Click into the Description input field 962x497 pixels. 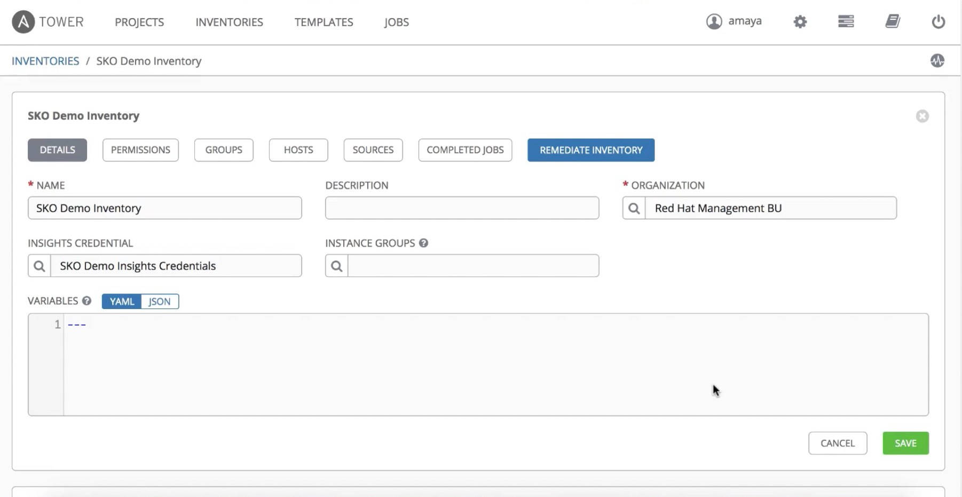click(x=462, y=208)
